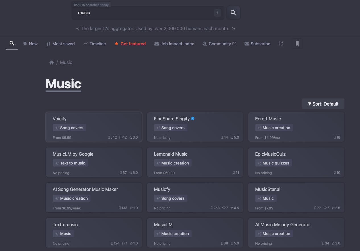
Task: Open the Voicify tool card
Action: (94, 127)
